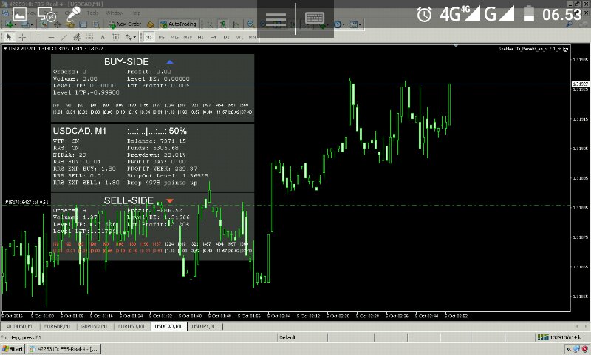Select the horizontal line tool
This screenshot has width=591, height=355.
tap(52, 36)
